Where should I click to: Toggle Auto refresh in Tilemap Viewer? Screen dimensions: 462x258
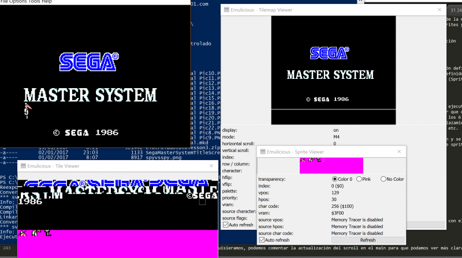[x=226, y=225]
